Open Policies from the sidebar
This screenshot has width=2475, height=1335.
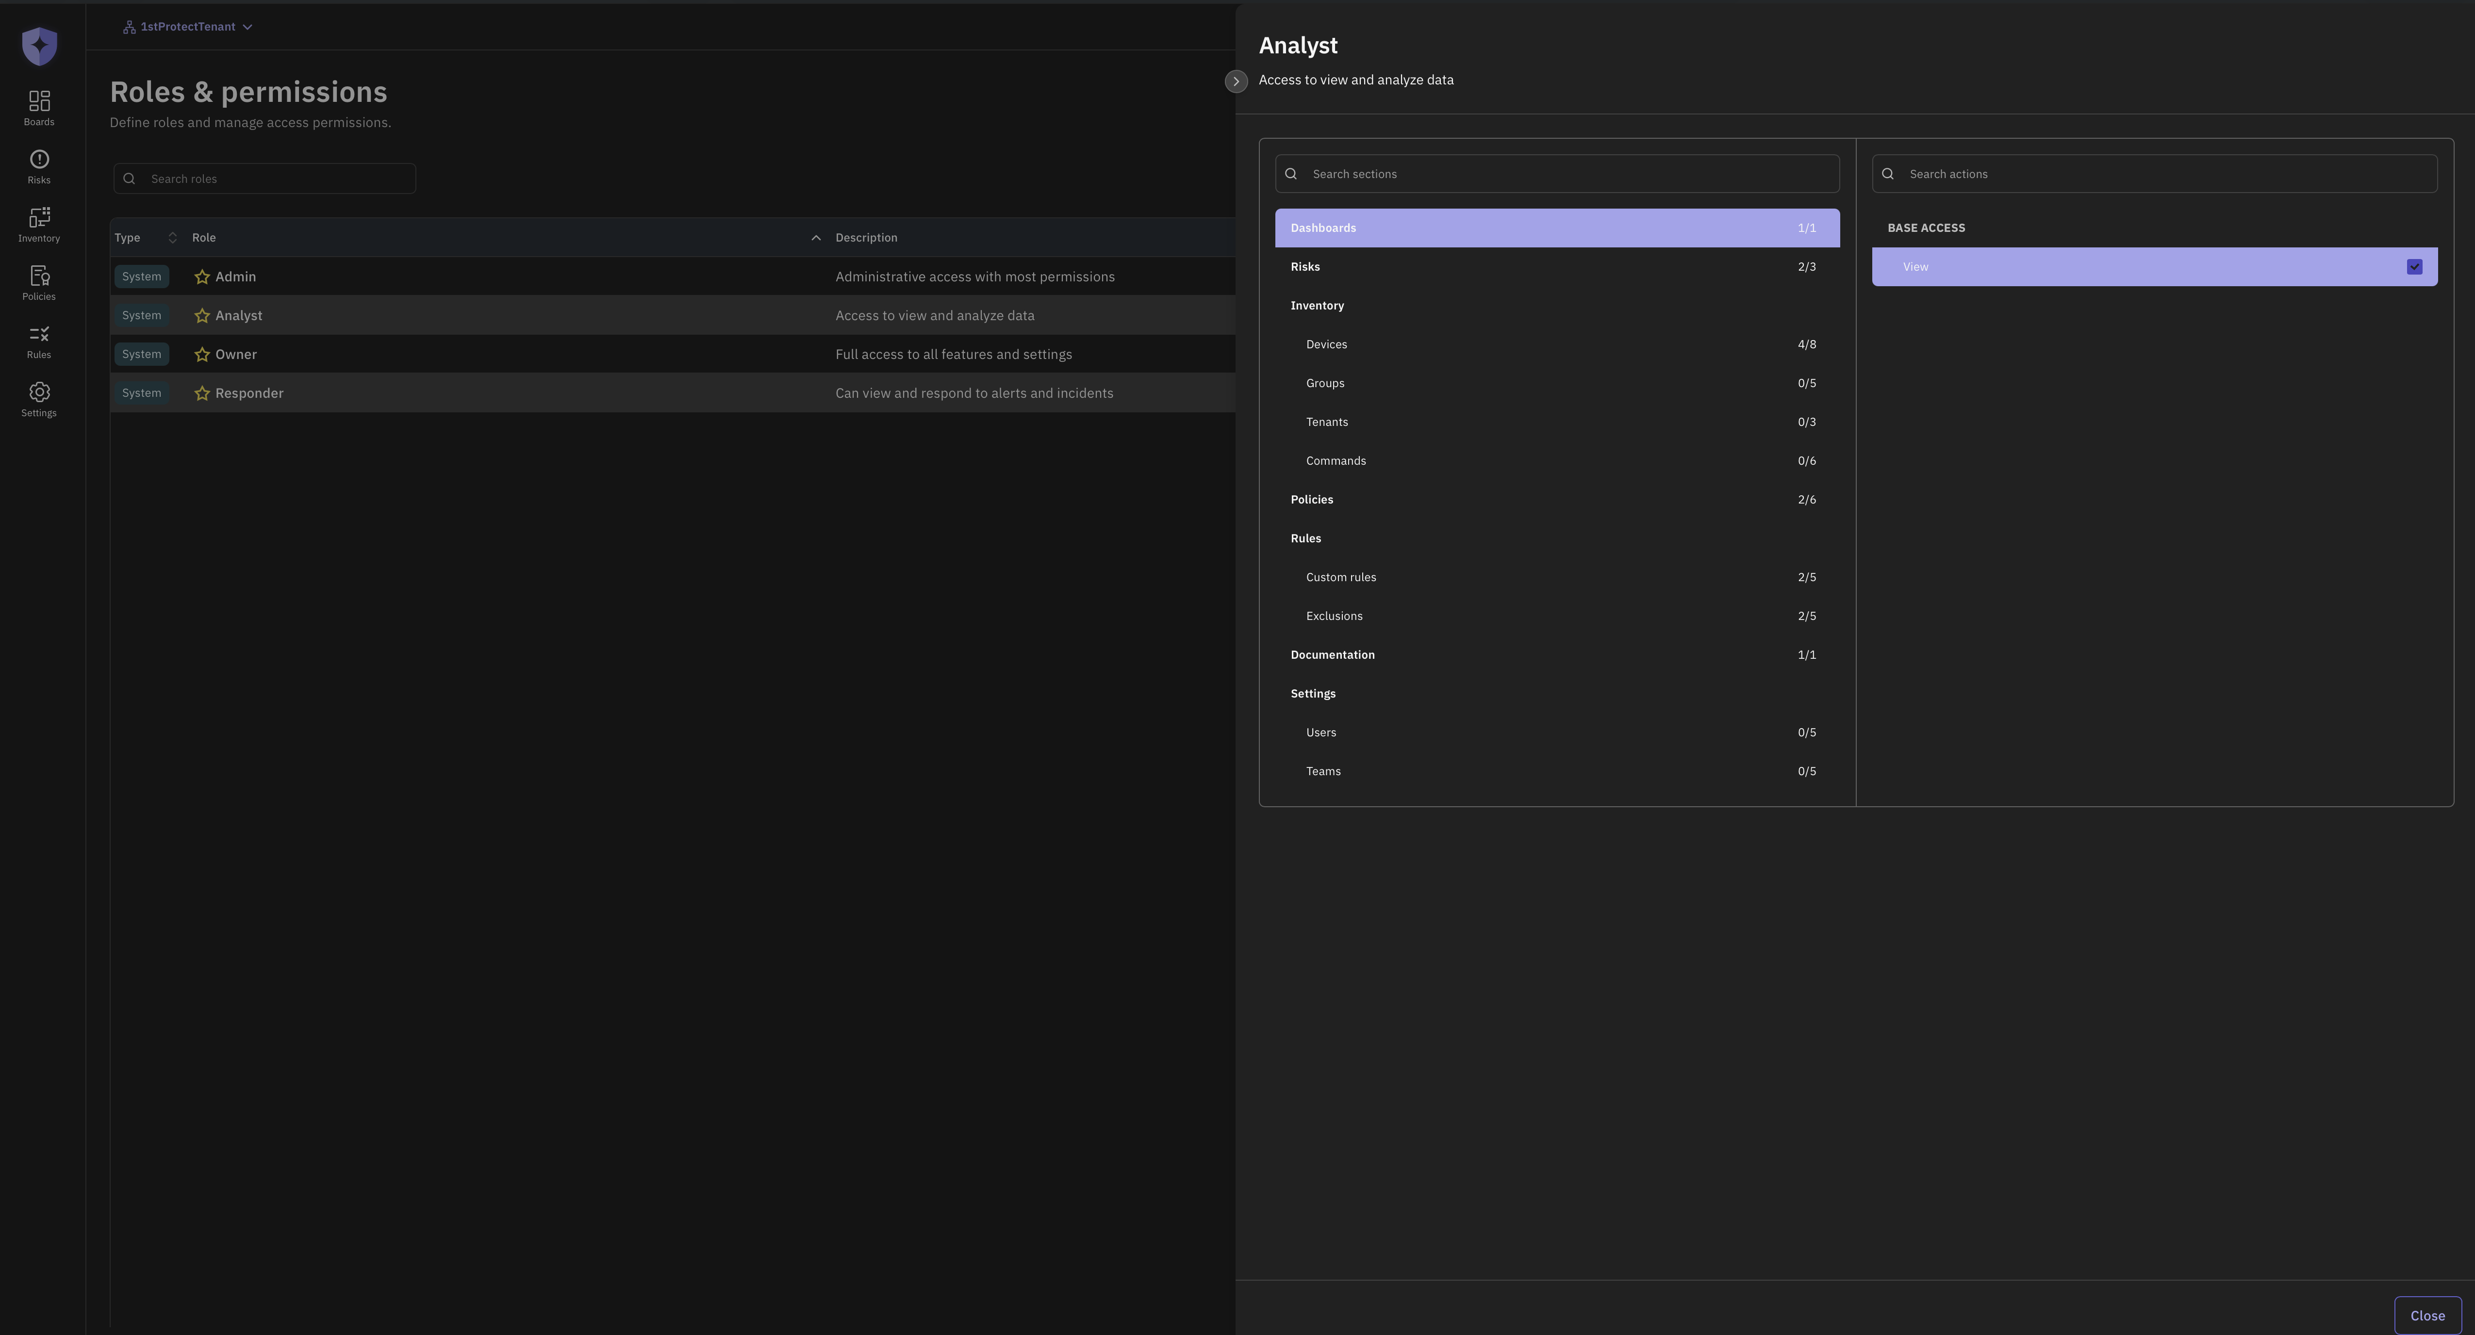(x=39, y=283)
